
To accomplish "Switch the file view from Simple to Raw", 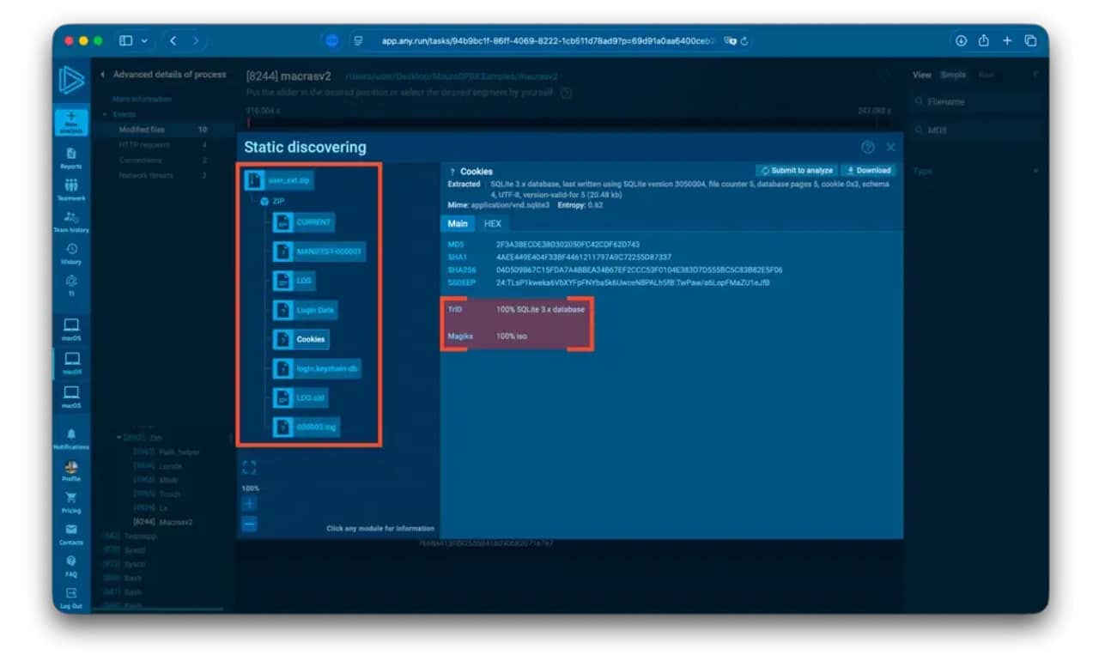I will click(x=986, y=75).
